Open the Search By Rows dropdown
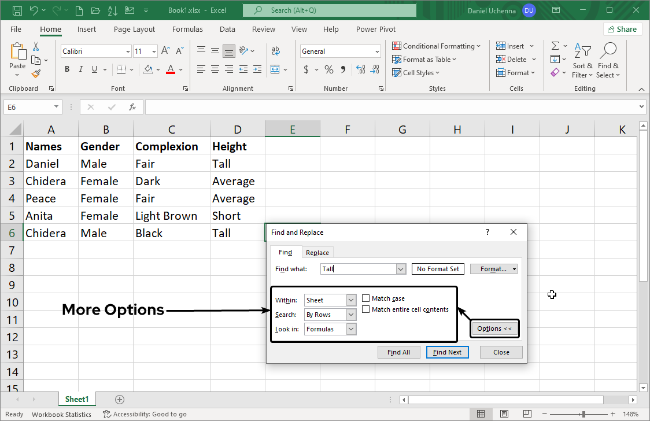The image size is (650, 421). tap(351, 315)
